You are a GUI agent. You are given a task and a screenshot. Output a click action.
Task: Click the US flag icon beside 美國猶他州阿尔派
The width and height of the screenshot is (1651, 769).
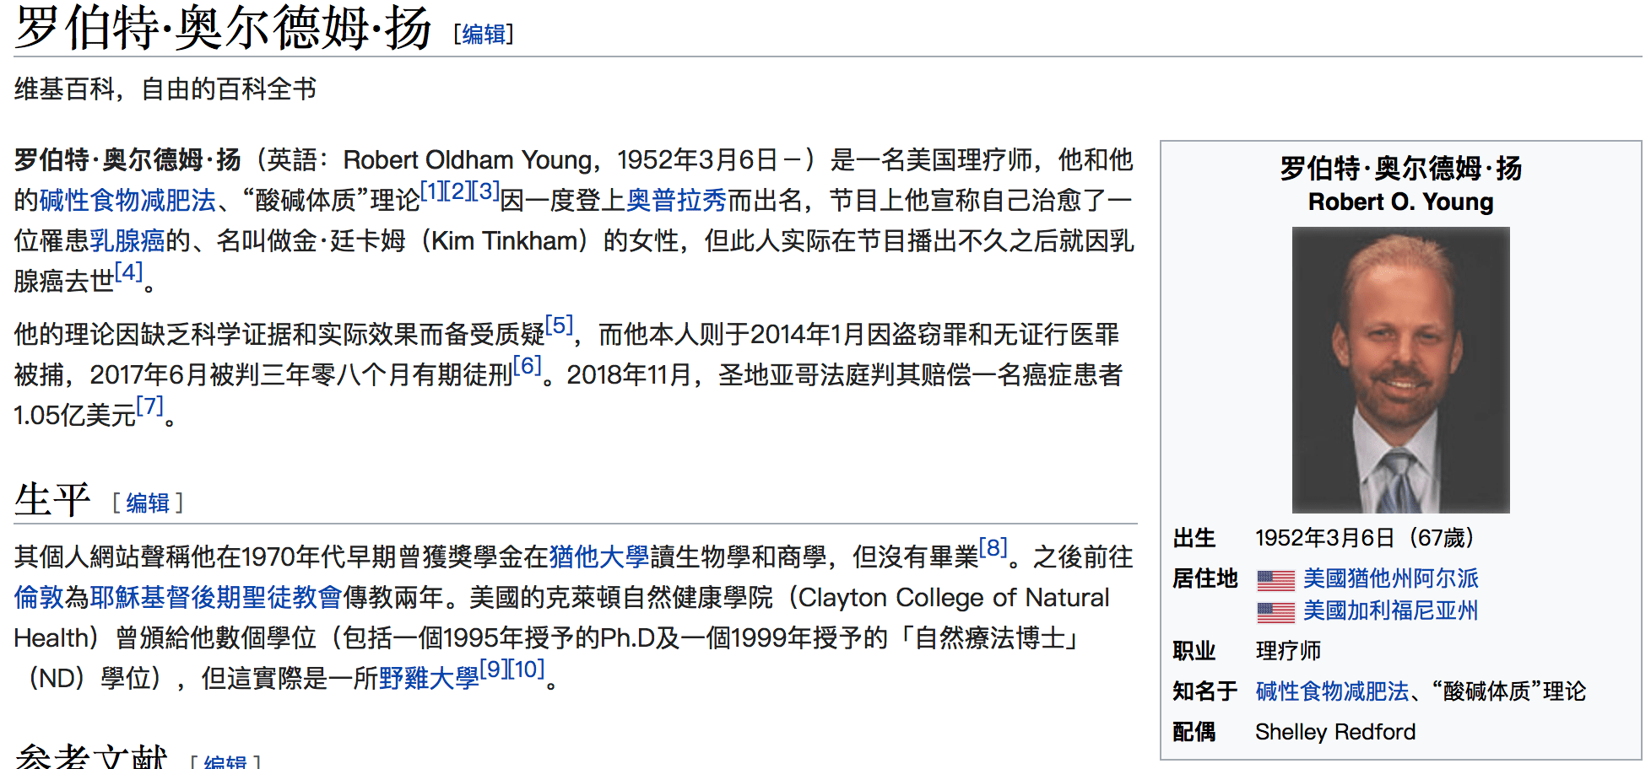coord(1275,580)
